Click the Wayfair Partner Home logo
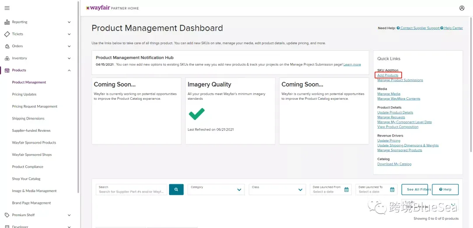The height and width of the screenshot is (228, 473). [112, 8]
